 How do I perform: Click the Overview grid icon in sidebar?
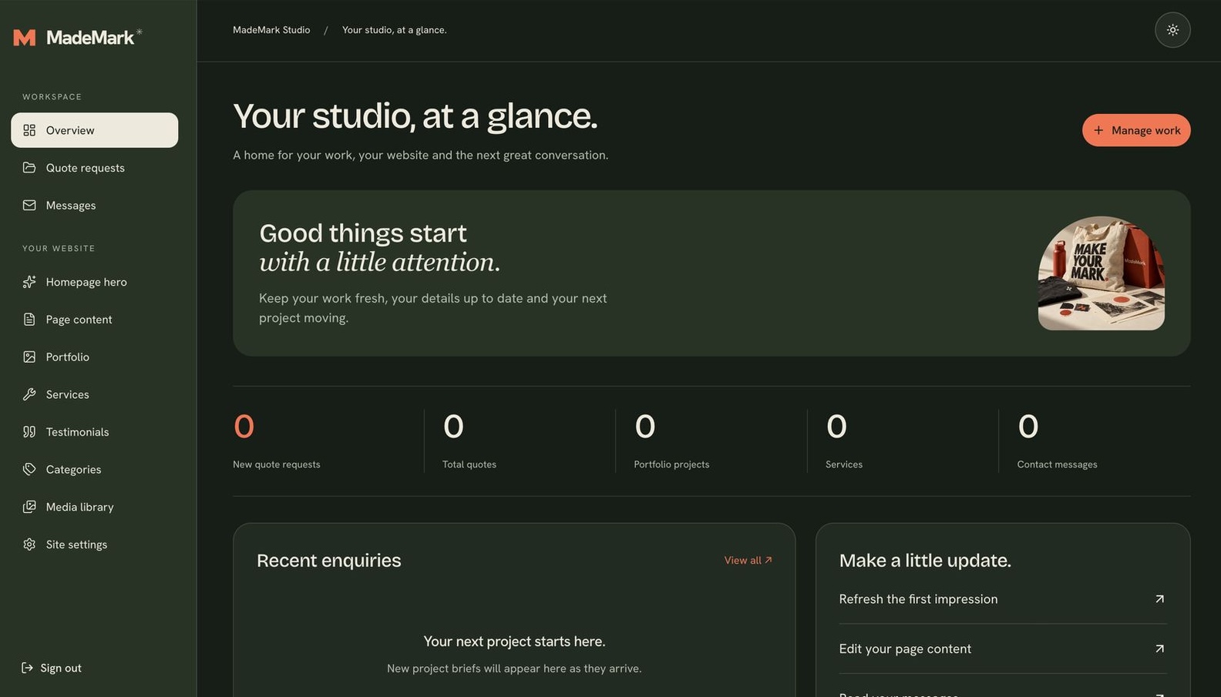tap(29, 130)
